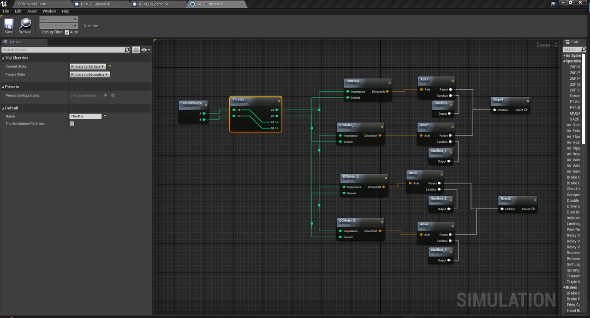Add a Preset Configurations array element

tap(105, 95)
